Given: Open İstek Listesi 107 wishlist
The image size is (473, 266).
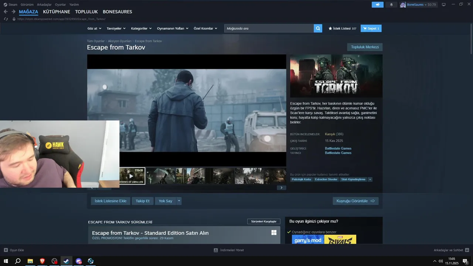Looking at the screenshot, I should point(343,28).
